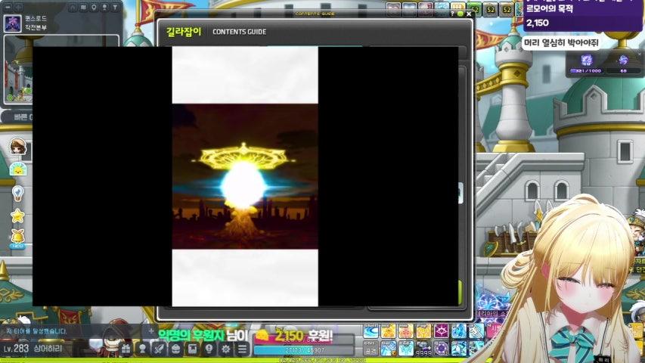Click the swirl skill icon showing 68
Viewport: 645px width, 363px height.
[x=623, y=60]
